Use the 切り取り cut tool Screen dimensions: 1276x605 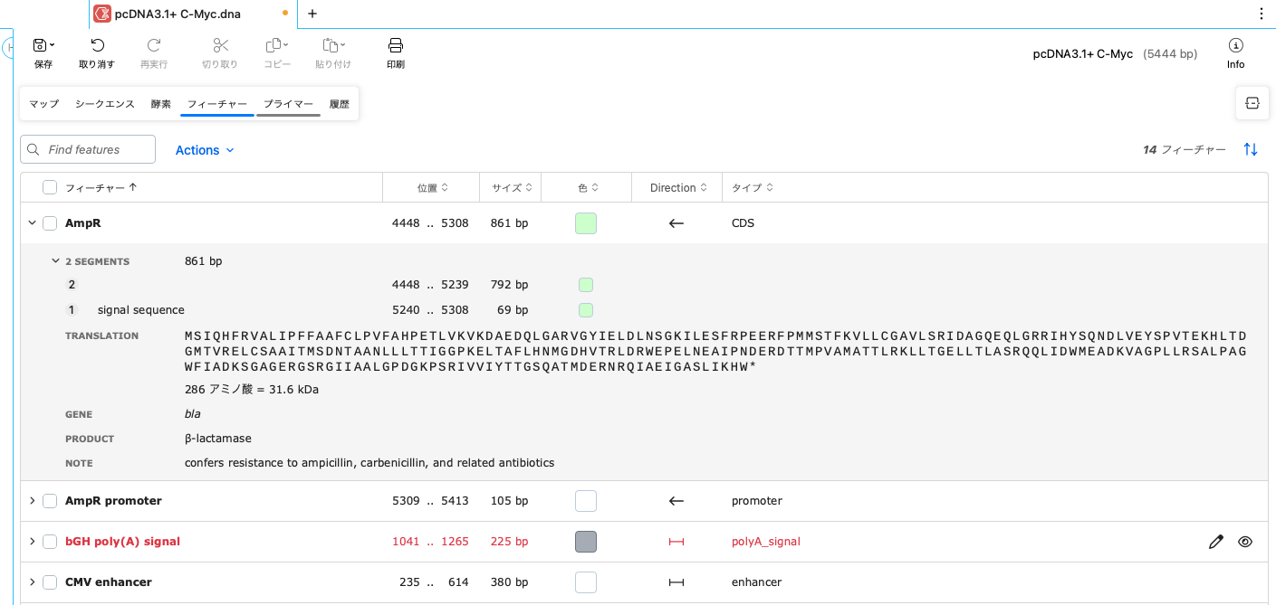(x=221, y=45)
